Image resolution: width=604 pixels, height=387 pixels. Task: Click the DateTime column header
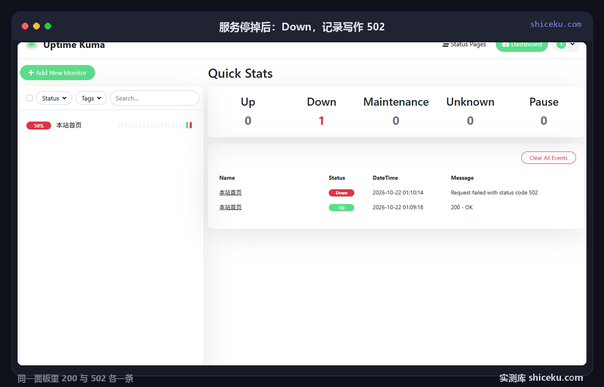pyautogui.click(x=385, y=178)
